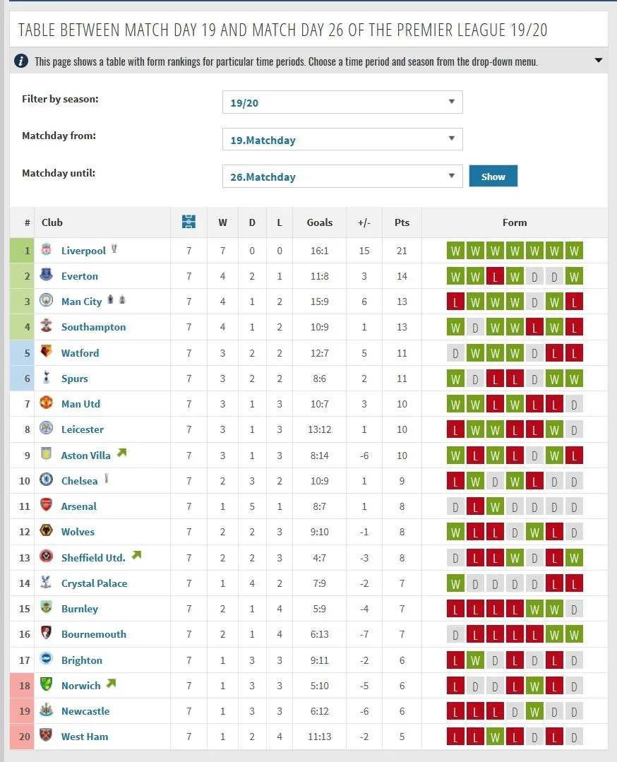Click the Watford club crest icon

pos(46,352)
